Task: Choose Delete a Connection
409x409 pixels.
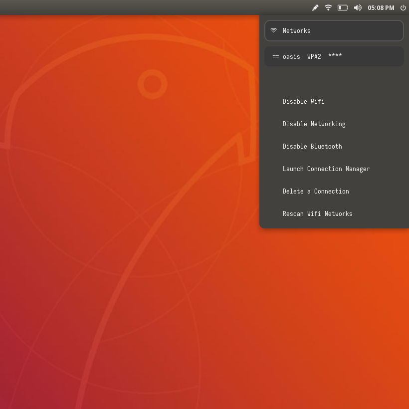Action: click(x=316, y=191)
